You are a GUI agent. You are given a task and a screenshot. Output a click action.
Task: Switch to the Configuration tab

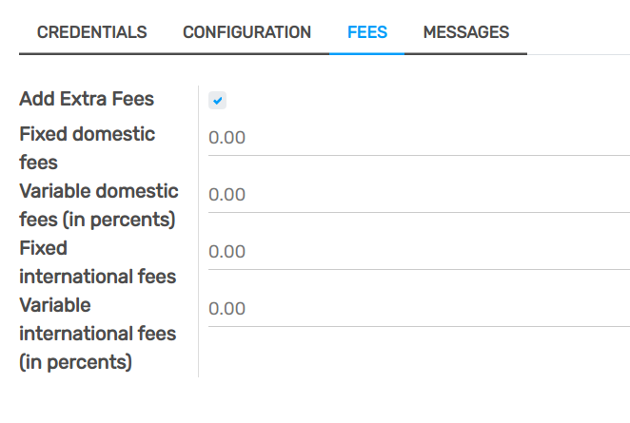[246, 32]
